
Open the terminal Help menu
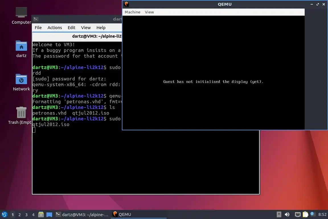click(x=101, y=28)
